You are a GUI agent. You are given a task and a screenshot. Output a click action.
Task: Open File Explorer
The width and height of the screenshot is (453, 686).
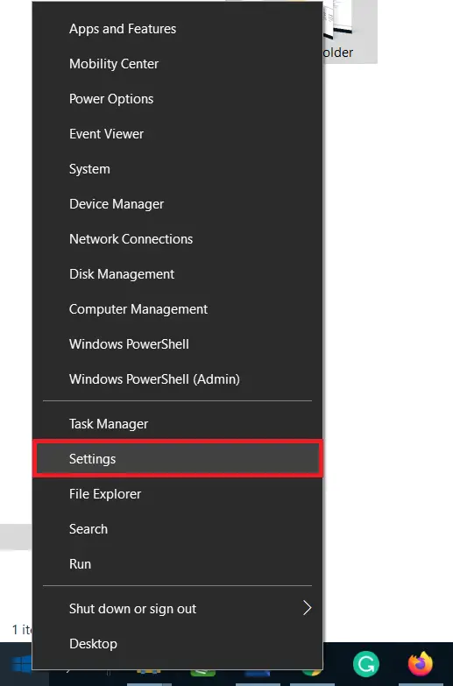(177, 494)
